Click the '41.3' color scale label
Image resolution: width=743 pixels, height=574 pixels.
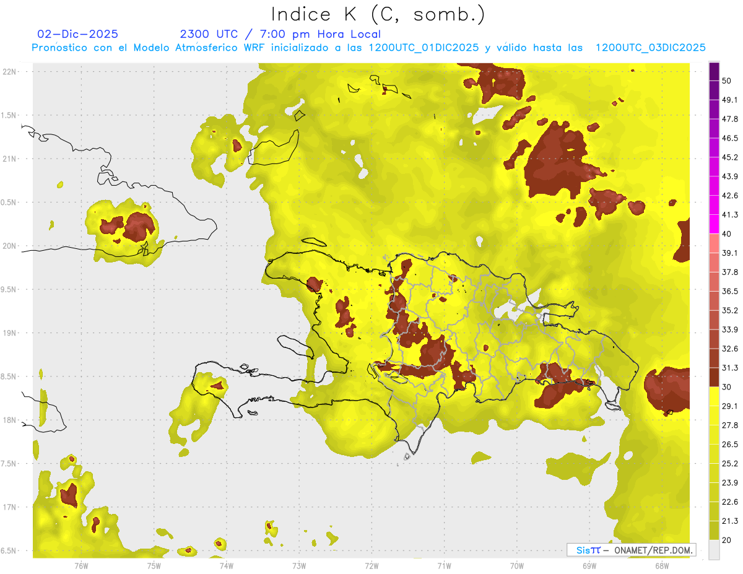pyautogui.click(x=730, y=215)
